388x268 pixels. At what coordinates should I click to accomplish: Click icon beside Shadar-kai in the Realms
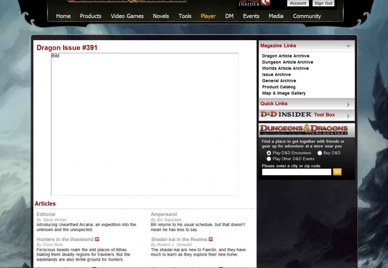click(x=211, y=239)
